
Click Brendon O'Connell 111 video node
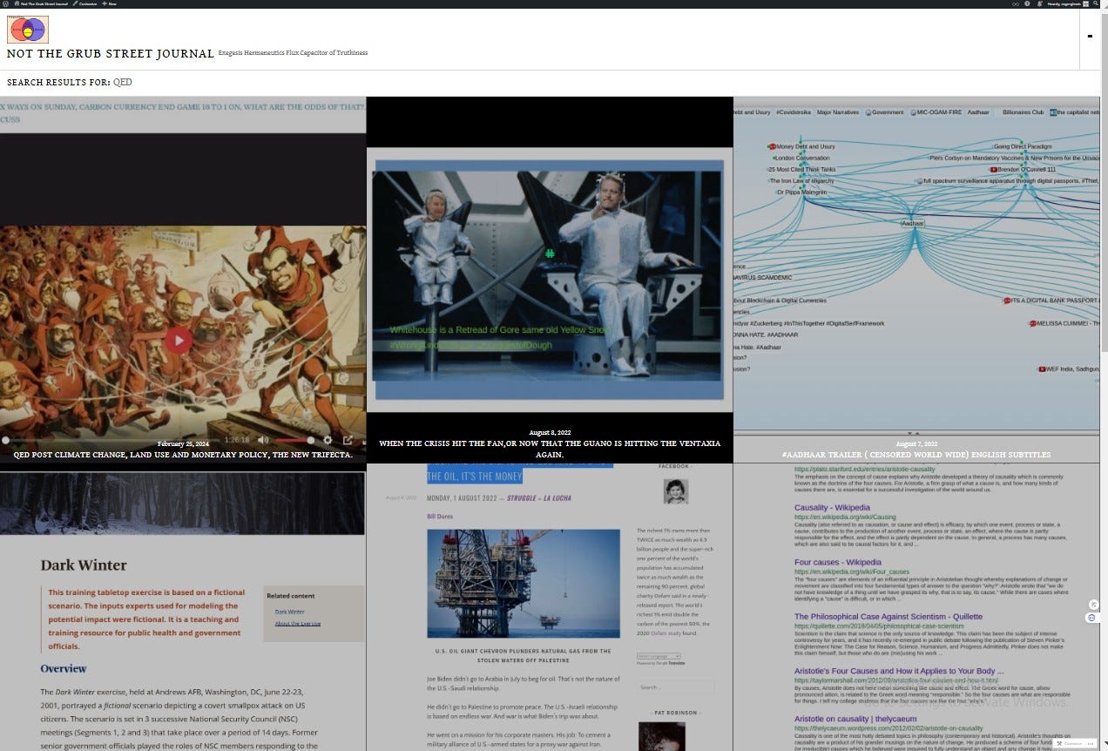(x=1024, y=169)
